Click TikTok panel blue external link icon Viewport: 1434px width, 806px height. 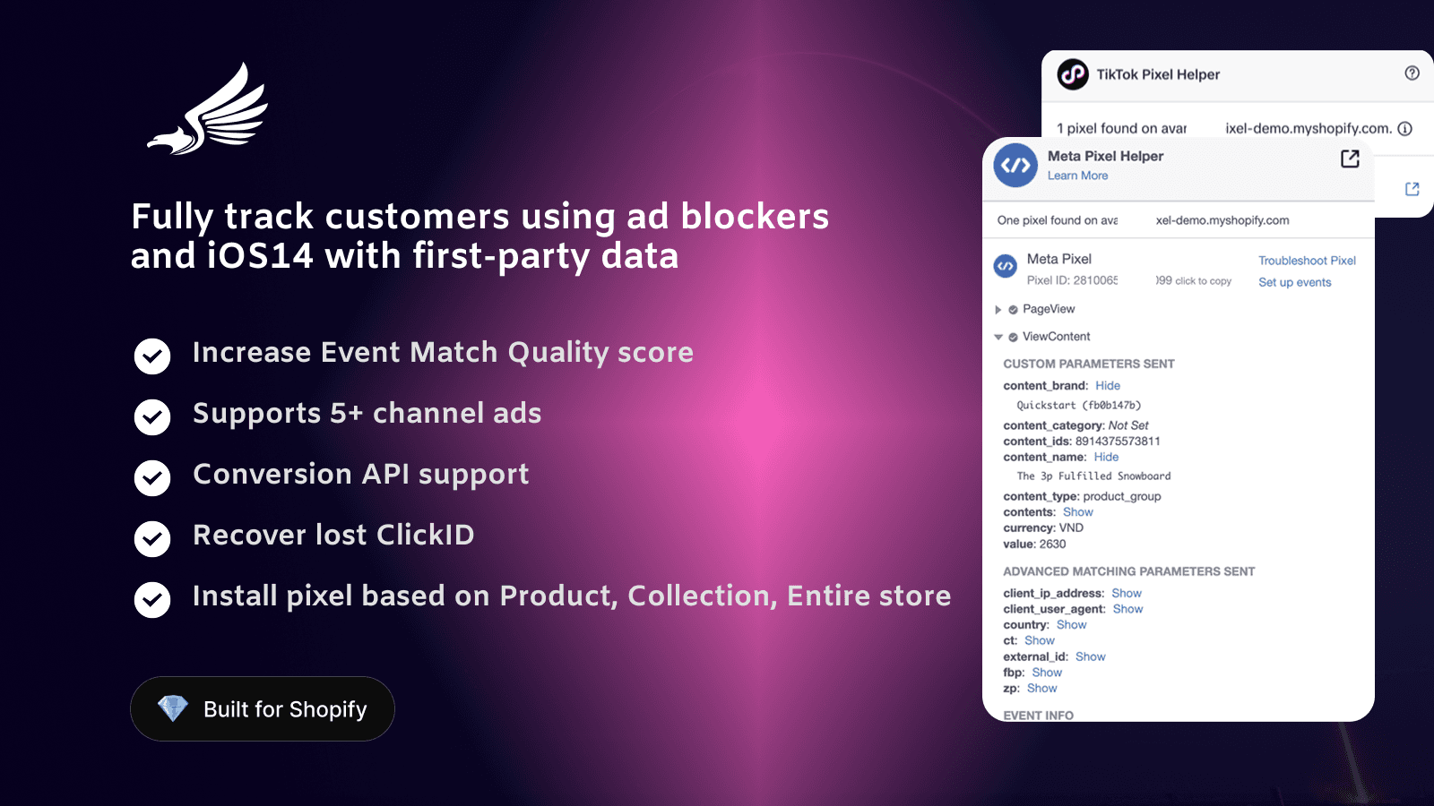[x=1412, y=189]
